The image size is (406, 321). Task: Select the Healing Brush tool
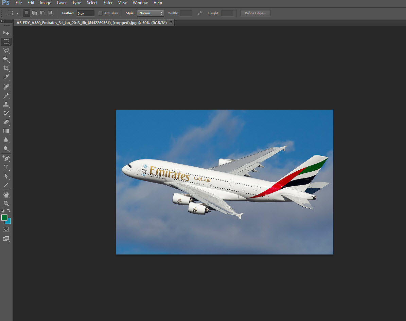click(6, 87)
